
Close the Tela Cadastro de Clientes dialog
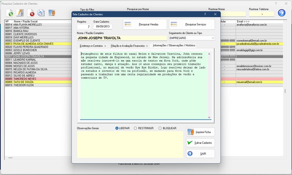215,14
